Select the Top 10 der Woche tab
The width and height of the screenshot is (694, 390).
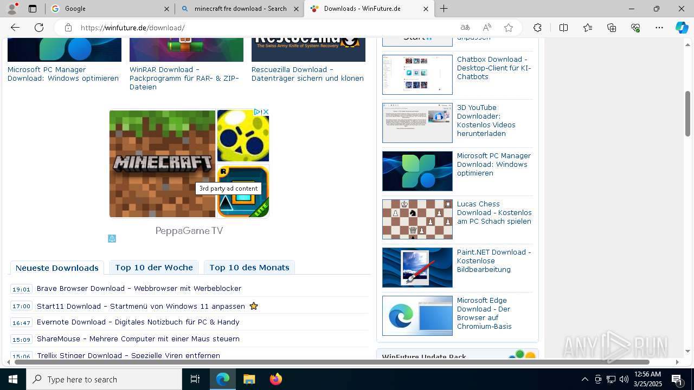tap(154, 268)
